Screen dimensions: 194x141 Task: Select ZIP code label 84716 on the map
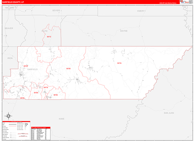click(119, 63)
